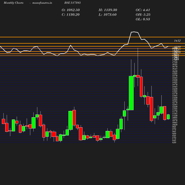185x185 pixels.
Task: Click the 1145 price axis label
Action: coord(175,113)
